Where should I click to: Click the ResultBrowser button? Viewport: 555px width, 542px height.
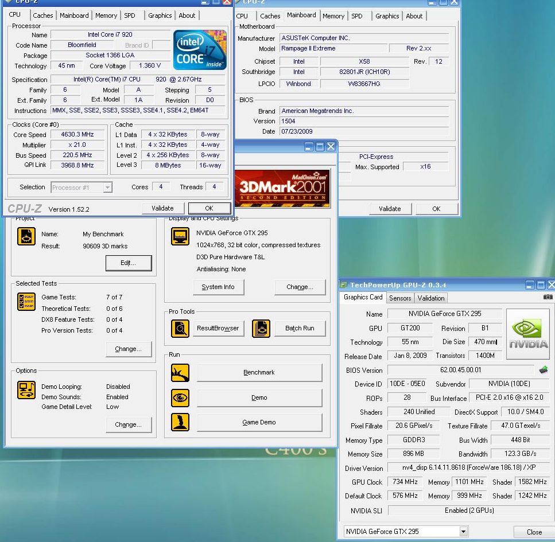(x=218, y=328)
